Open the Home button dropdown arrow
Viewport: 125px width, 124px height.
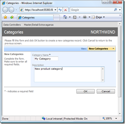click(70, 17)
